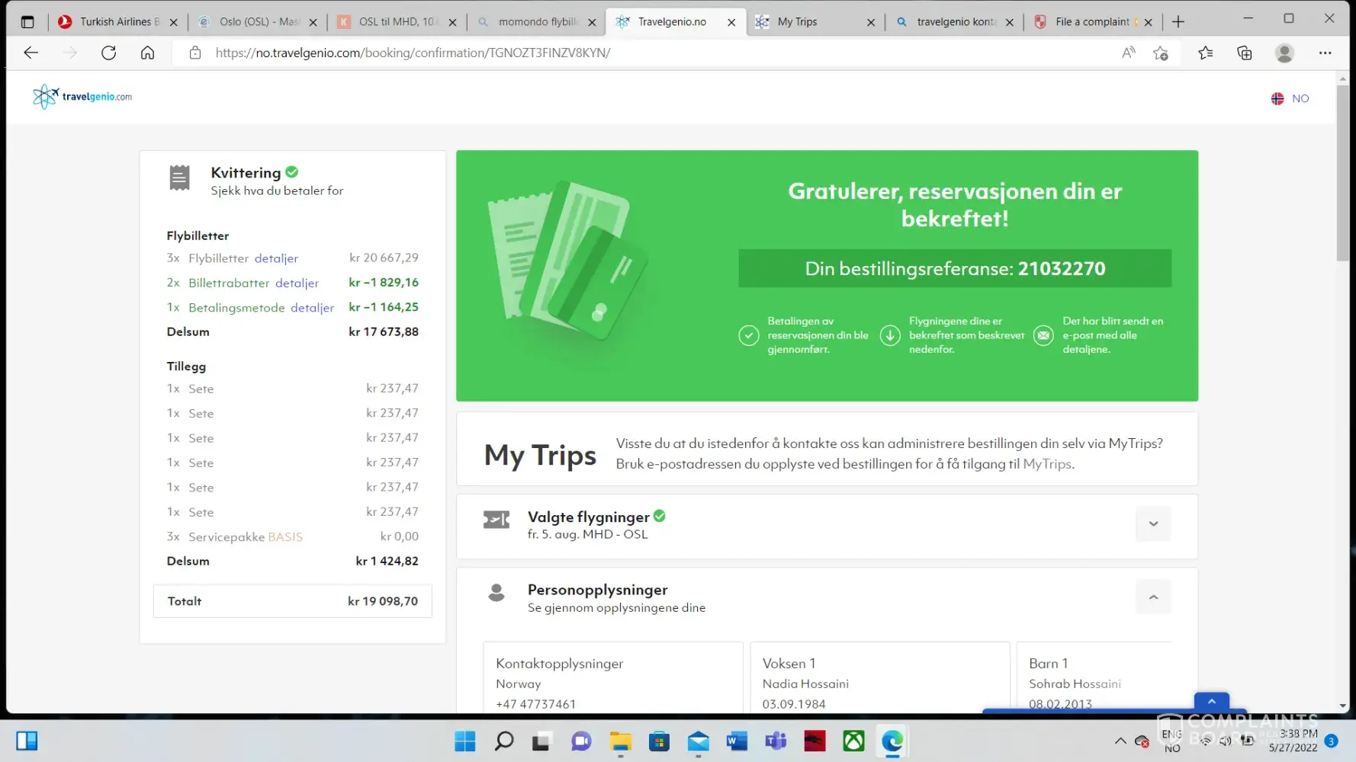The image size is (1356, 762).
Task: Open the Favorites list
Action: coord(1205,53)
